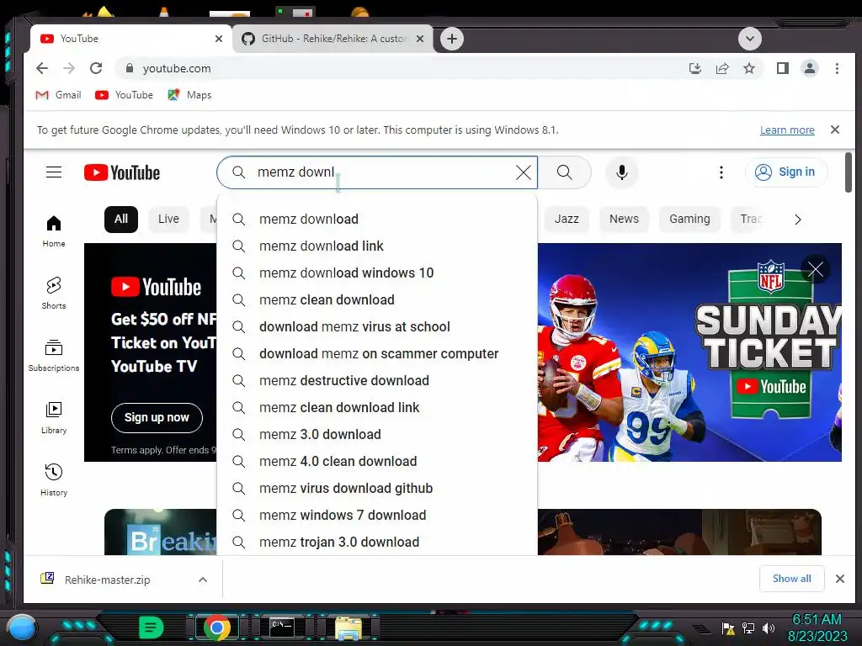Image resolution: width=862 pixels, height=646 pixels.
Task: Choose 'memz 4.0 clean download' suggestion
Action: (x=377, y=462)
